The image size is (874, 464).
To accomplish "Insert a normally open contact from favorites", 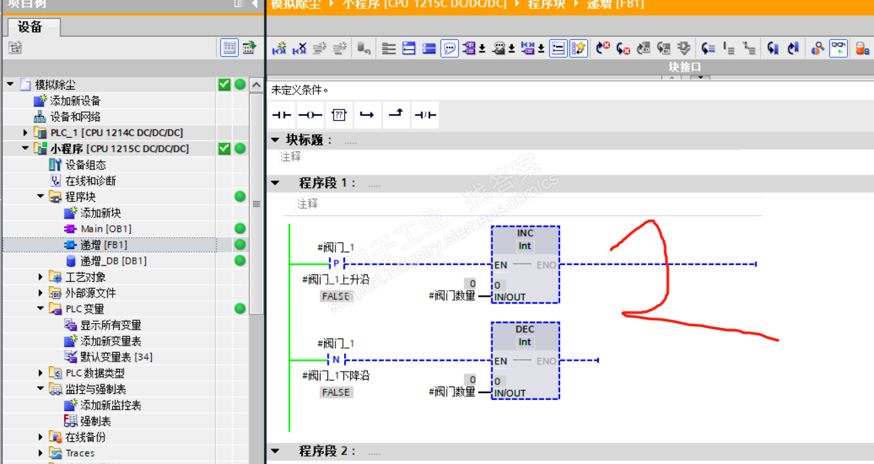I will 281,115.
